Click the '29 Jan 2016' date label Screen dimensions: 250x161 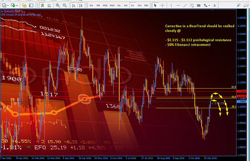click(x=22, y=158)
